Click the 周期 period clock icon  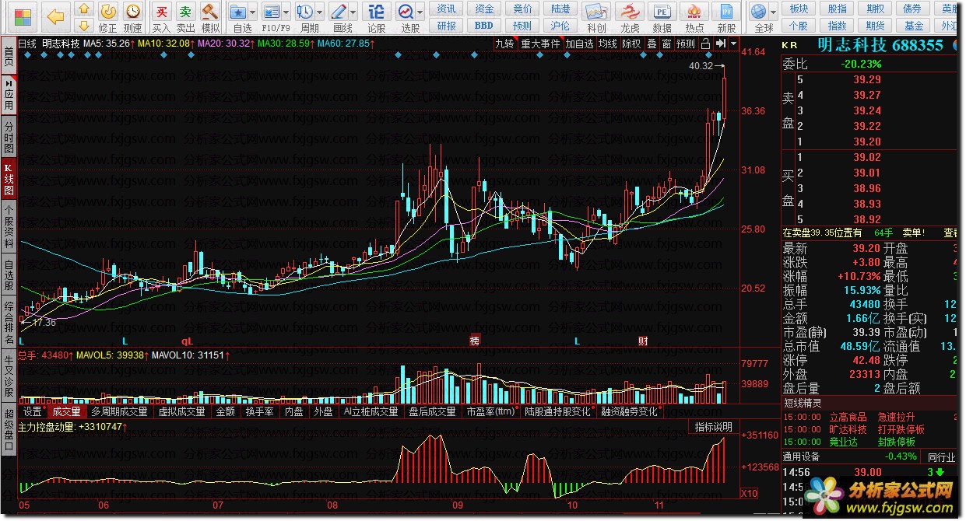(x=305, y=12)
